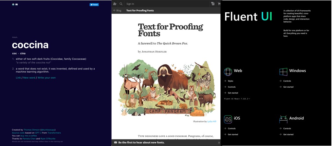Click the Sign In field
This screenshot has width=332, height=146.
coord(165,4)
